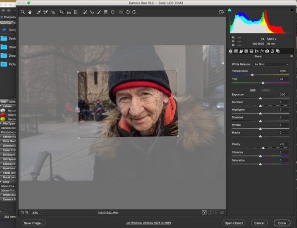Select the Hand tool
297x228 pixels.
click(30, 12)
